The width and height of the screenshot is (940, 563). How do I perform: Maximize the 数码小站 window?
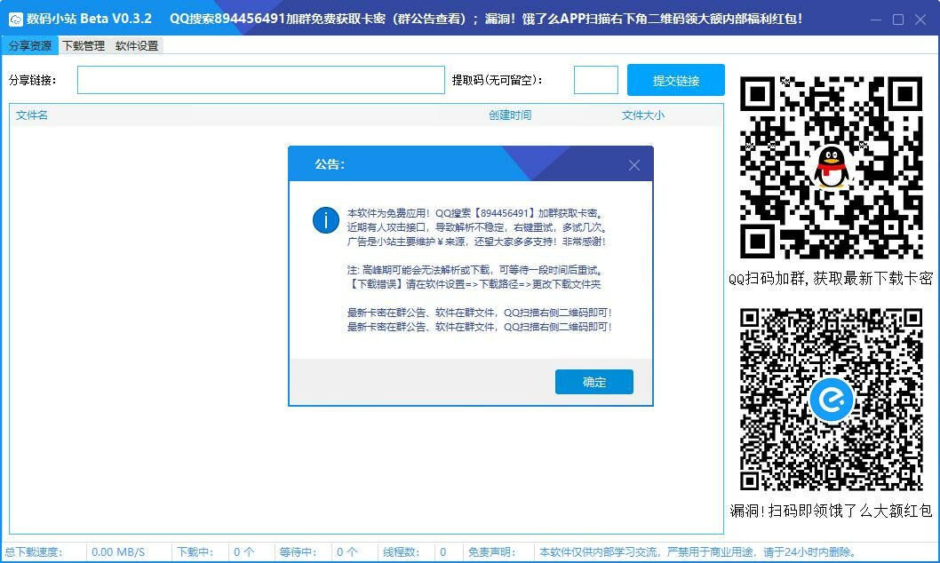pyautogui.click(x=898, y=19)
